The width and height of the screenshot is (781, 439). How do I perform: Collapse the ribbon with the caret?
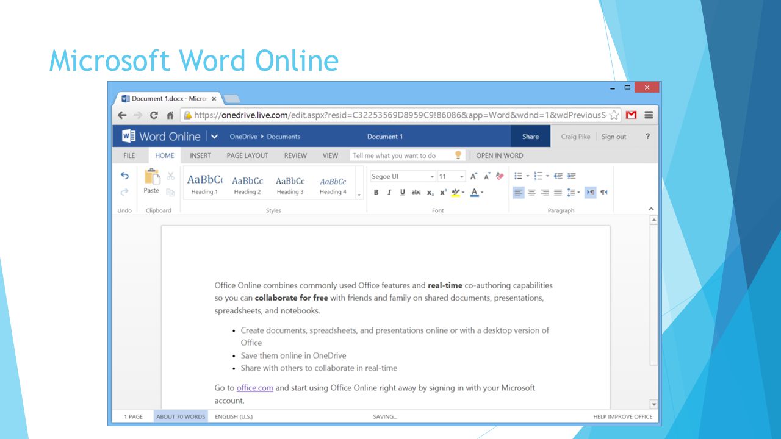pos(651,209)
